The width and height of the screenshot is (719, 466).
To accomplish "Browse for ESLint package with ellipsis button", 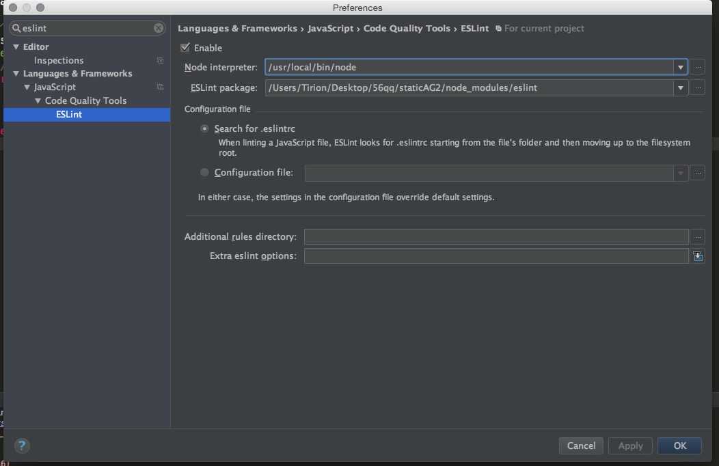I will (x=697, y=87).
